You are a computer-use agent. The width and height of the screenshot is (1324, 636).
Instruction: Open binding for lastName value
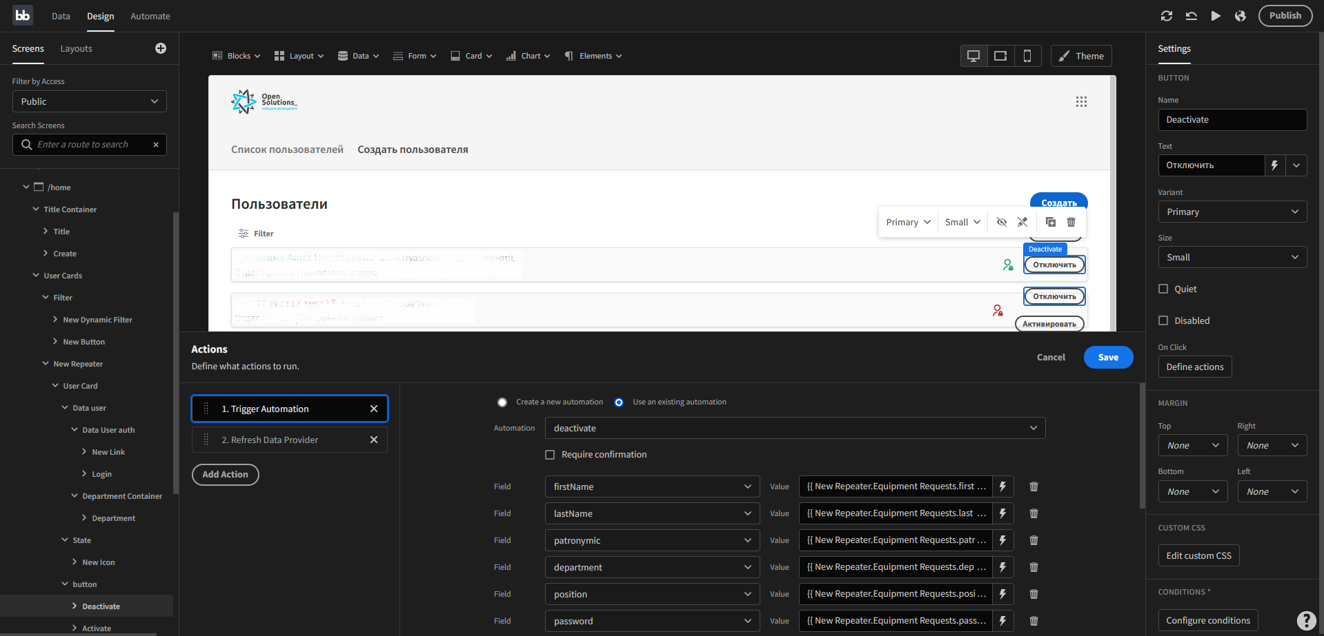1003,513
